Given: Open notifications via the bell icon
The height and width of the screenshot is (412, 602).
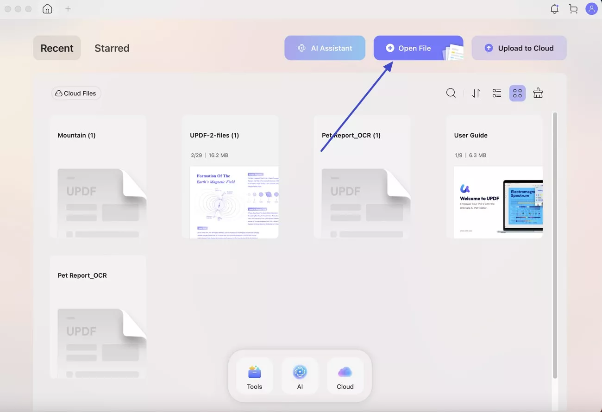Looking at the screenshot, I should 554,8.
